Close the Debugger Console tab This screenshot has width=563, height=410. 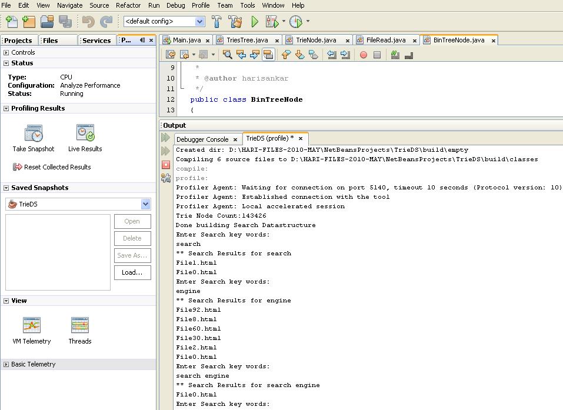pos(235,139)
